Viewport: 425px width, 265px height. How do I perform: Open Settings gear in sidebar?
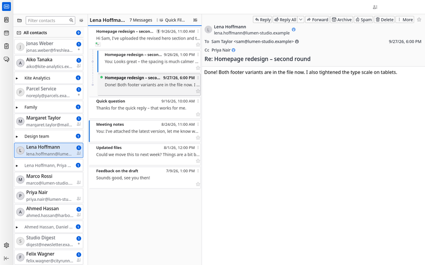(6, 245)
